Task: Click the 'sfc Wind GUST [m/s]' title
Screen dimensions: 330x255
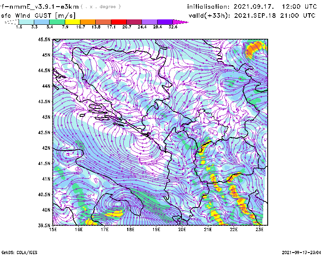Action: pyautogui.click(x=38, y=16)
